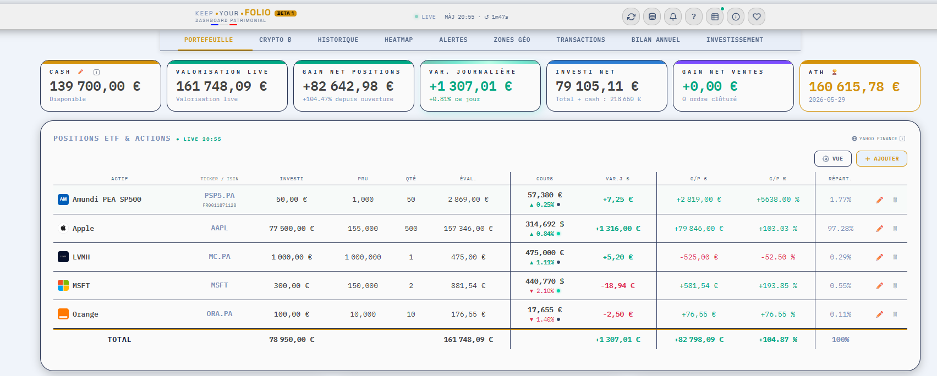The width and height of the screenshot is (937, 376).
Task: Click the BETA 1 badge
Action: coord(286,13)
